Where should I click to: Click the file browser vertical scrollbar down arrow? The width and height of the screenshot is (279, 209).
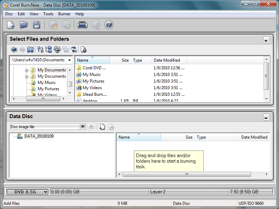[x=266, y=99]
